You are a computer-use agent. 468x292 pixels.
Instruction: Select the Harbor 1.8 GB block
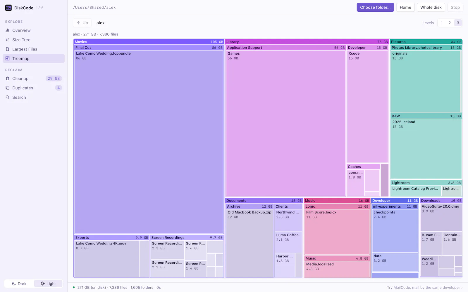point(285,265)
